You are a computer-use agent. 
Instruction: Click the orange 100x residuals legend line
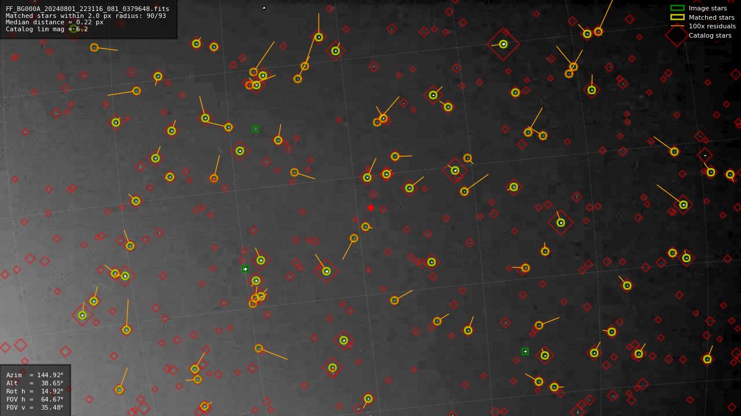pos(677,26)
